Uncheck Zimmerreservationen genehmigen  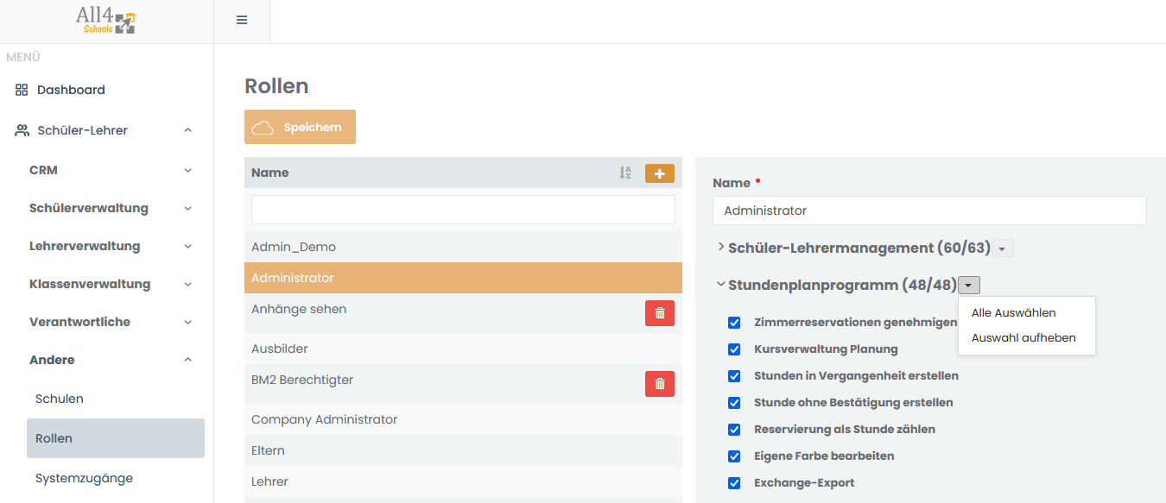[x=734, y=323]
